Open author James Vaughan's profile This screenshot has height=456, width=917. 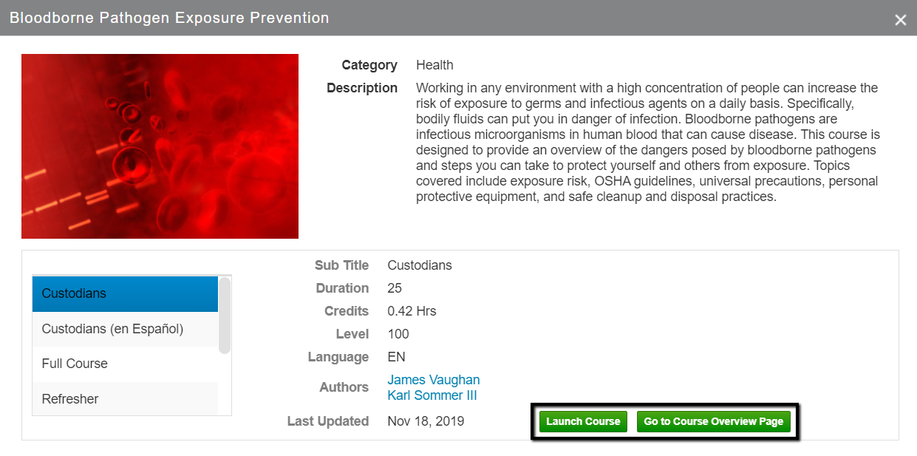point(434,380)
